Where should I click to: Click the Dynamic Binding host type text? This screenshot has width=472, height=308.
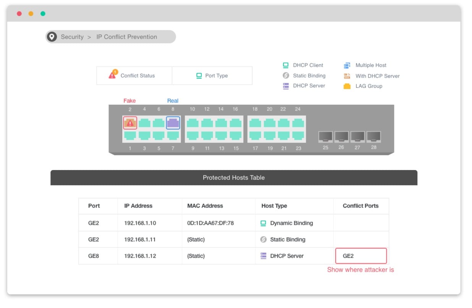(x=292, y=223)
